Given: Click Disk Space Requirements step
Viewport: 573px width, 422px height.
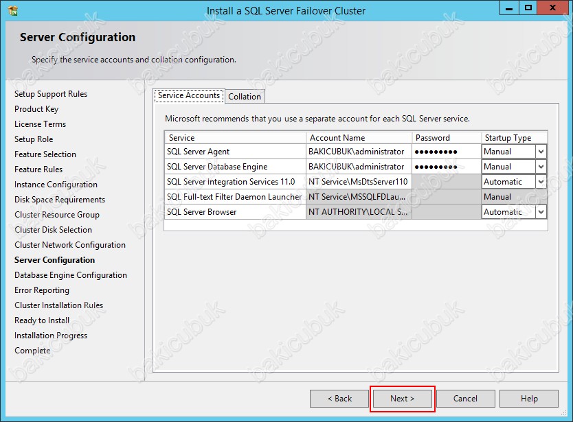Looking at the screenshot, I should 60,199.
